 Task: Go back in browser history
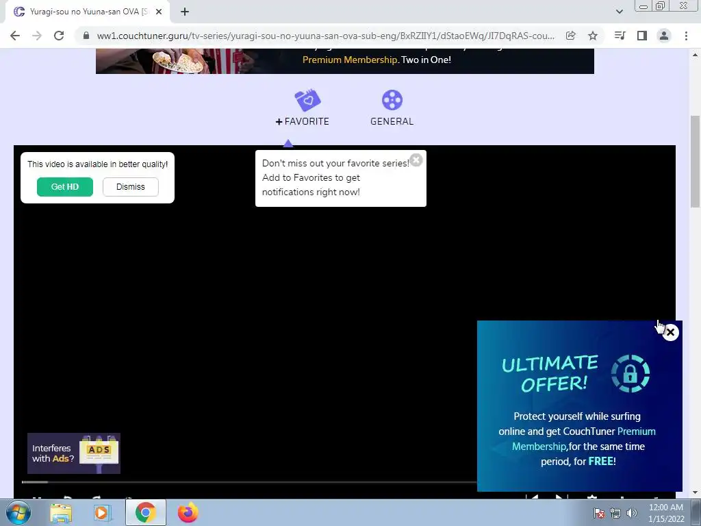click(x=15, y=36)
